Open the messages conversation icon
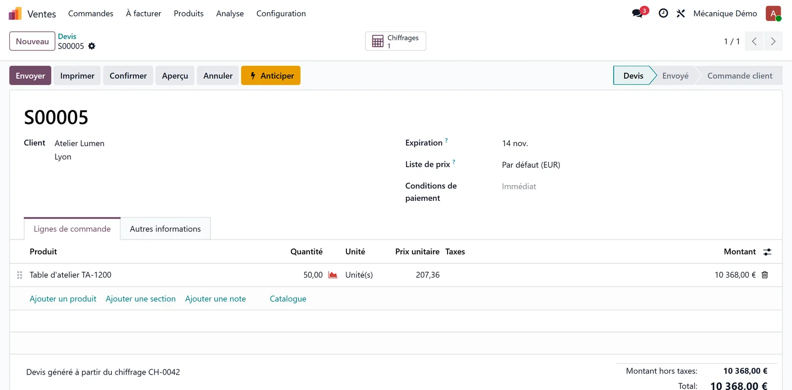The height and width of the screenshot is (390, 792). pyautogui.click(x=638, y=13)
